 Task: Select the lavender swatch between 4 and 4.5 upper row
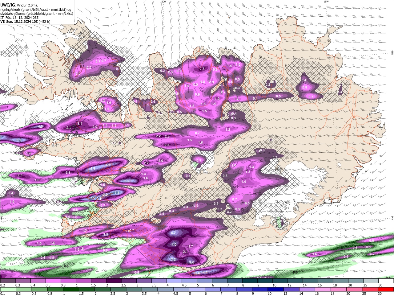click(x=174, y=281)
